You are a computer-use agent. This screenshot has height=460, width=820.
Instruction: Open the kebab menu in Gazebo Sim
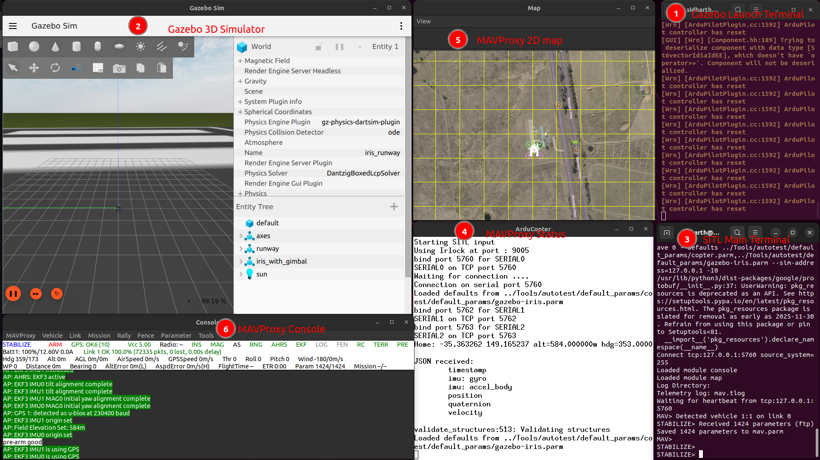tap(401, 26)
